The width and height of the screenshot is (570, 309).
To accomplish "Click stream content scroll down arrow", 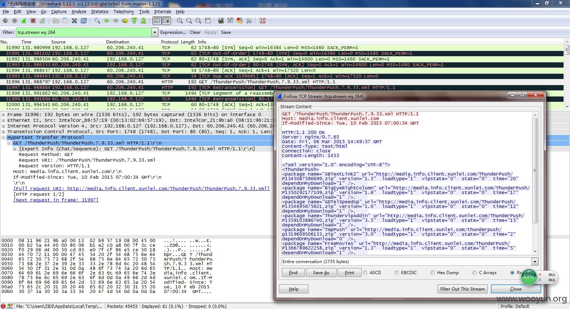I will pos(535,252).
